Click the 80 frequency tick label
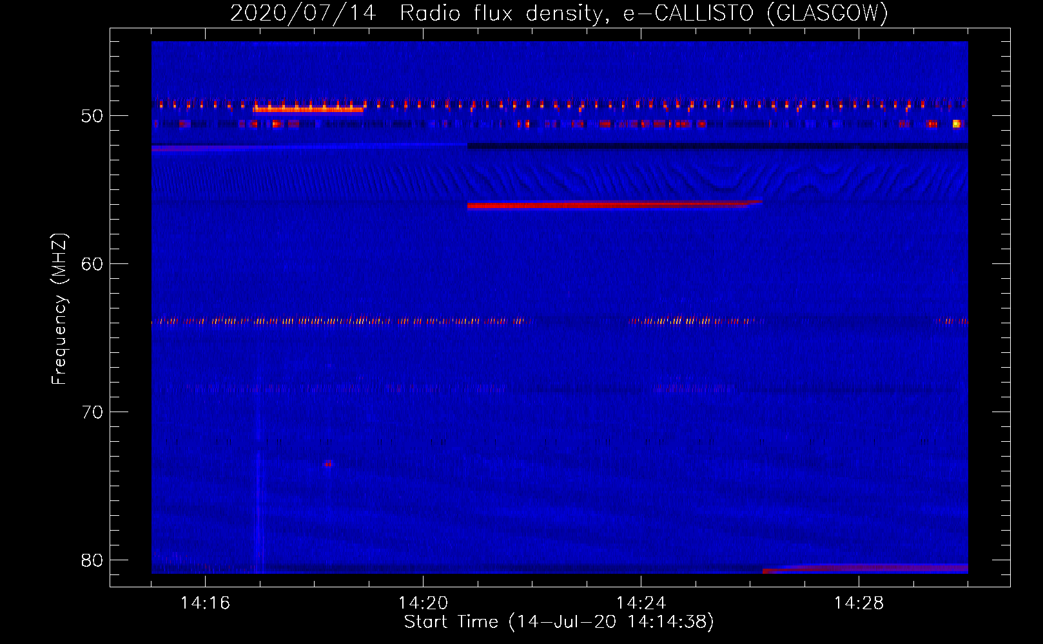 pyautogui.click(x=92, y=560)
